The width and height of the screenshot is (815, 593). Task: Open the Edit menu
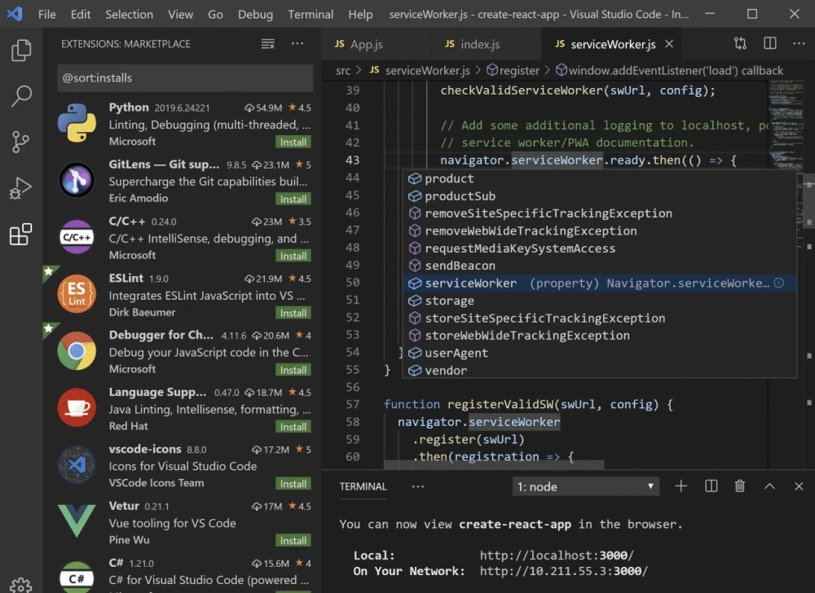coord(81,15)
